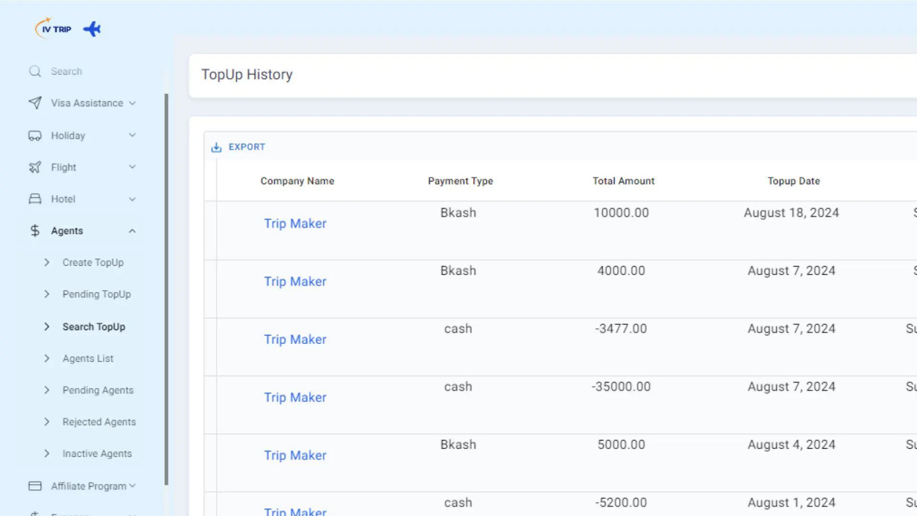Sort by Topup Date column header

click(794, 181)
